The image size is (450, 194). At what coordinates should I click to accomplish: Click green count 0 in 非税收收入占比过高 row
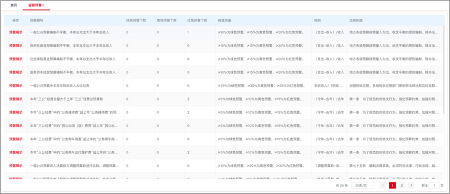tap(127, 86)
